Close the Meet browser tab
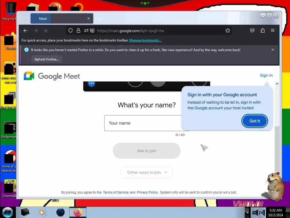This screenshot has height=218, width=290. (89, 18)
